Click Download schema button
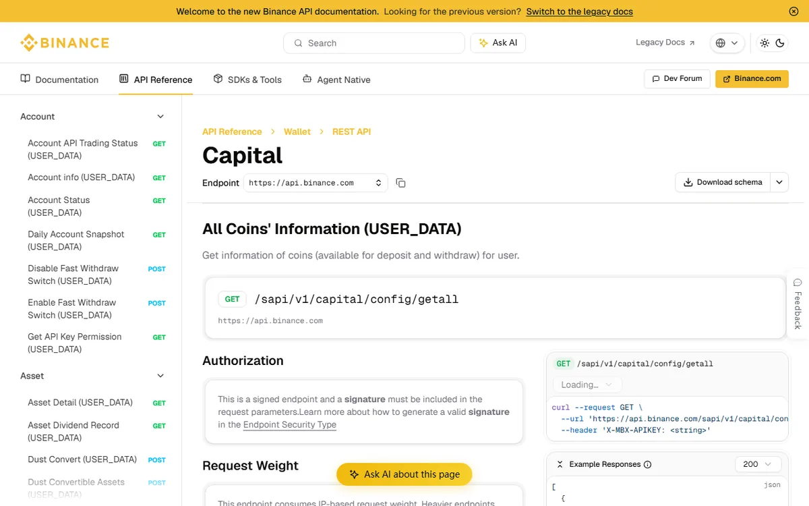 (x=723, y=182)
